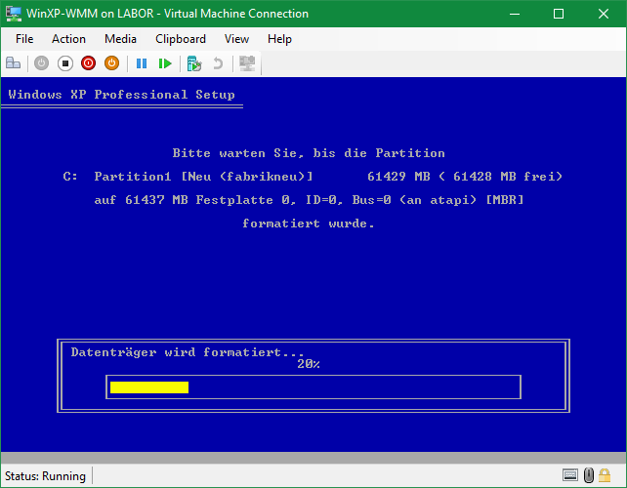Viewport: 627px width, 488px height.
Task: Click the mouse status icon
Action: tap(590, 475)
